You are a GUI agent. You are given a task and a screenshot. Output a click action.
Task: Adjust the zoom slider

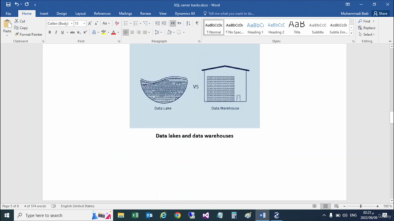361,206
